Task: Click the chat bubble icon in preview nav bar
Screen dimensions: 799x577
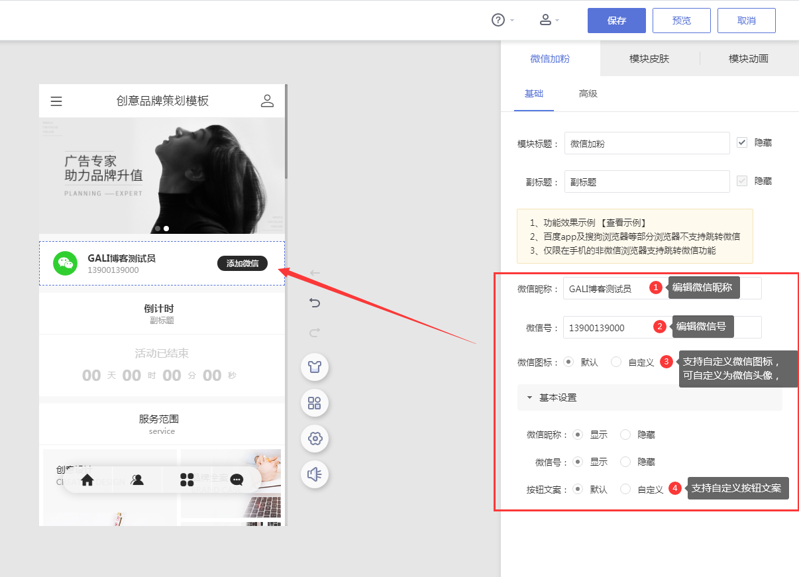Action: tap(237, 480)
